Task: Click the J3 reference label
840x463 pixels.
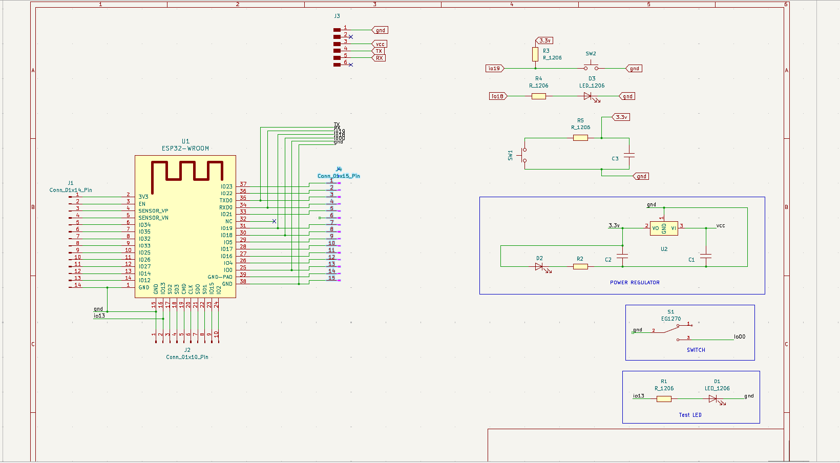Action: click(x=337, y=16)
